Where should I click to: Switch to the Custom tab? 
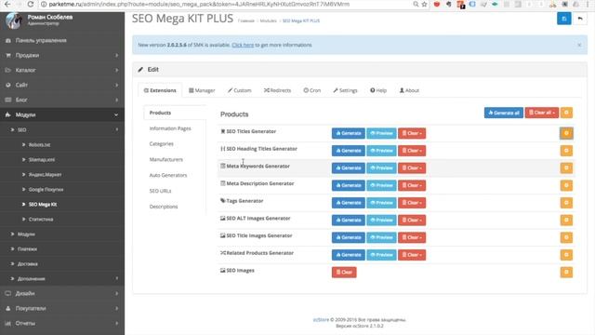240,90
